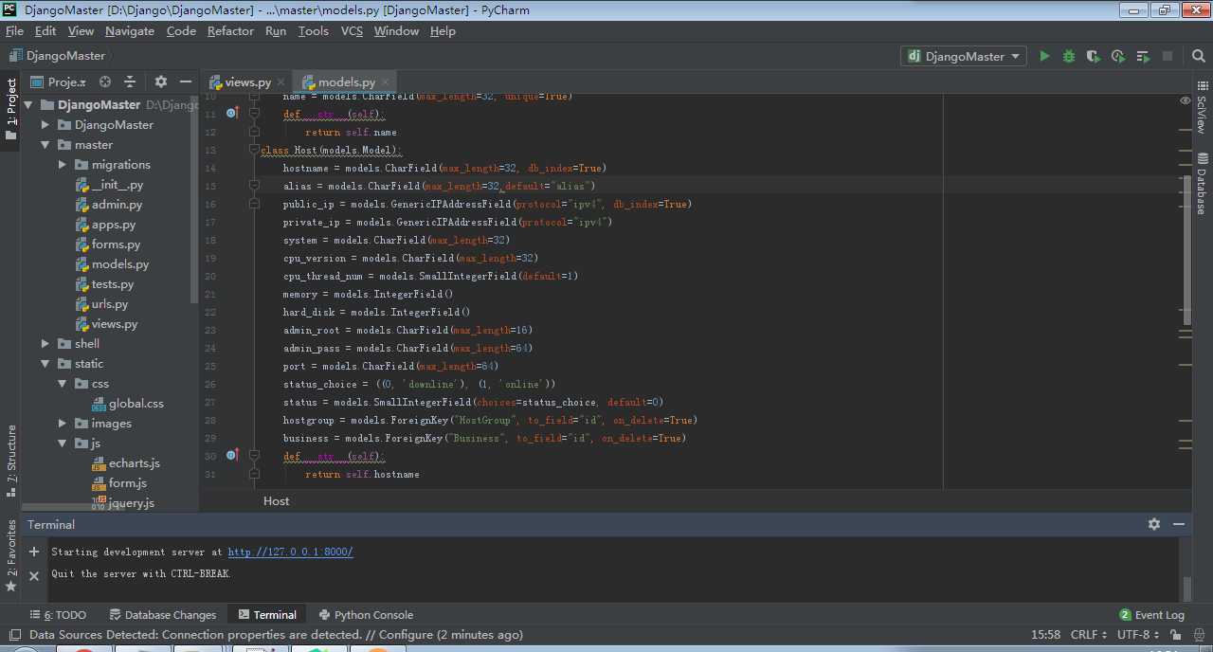Open the Project view selector dropdown
This screenshot has height=652, width=1213.
click(59, 81)
